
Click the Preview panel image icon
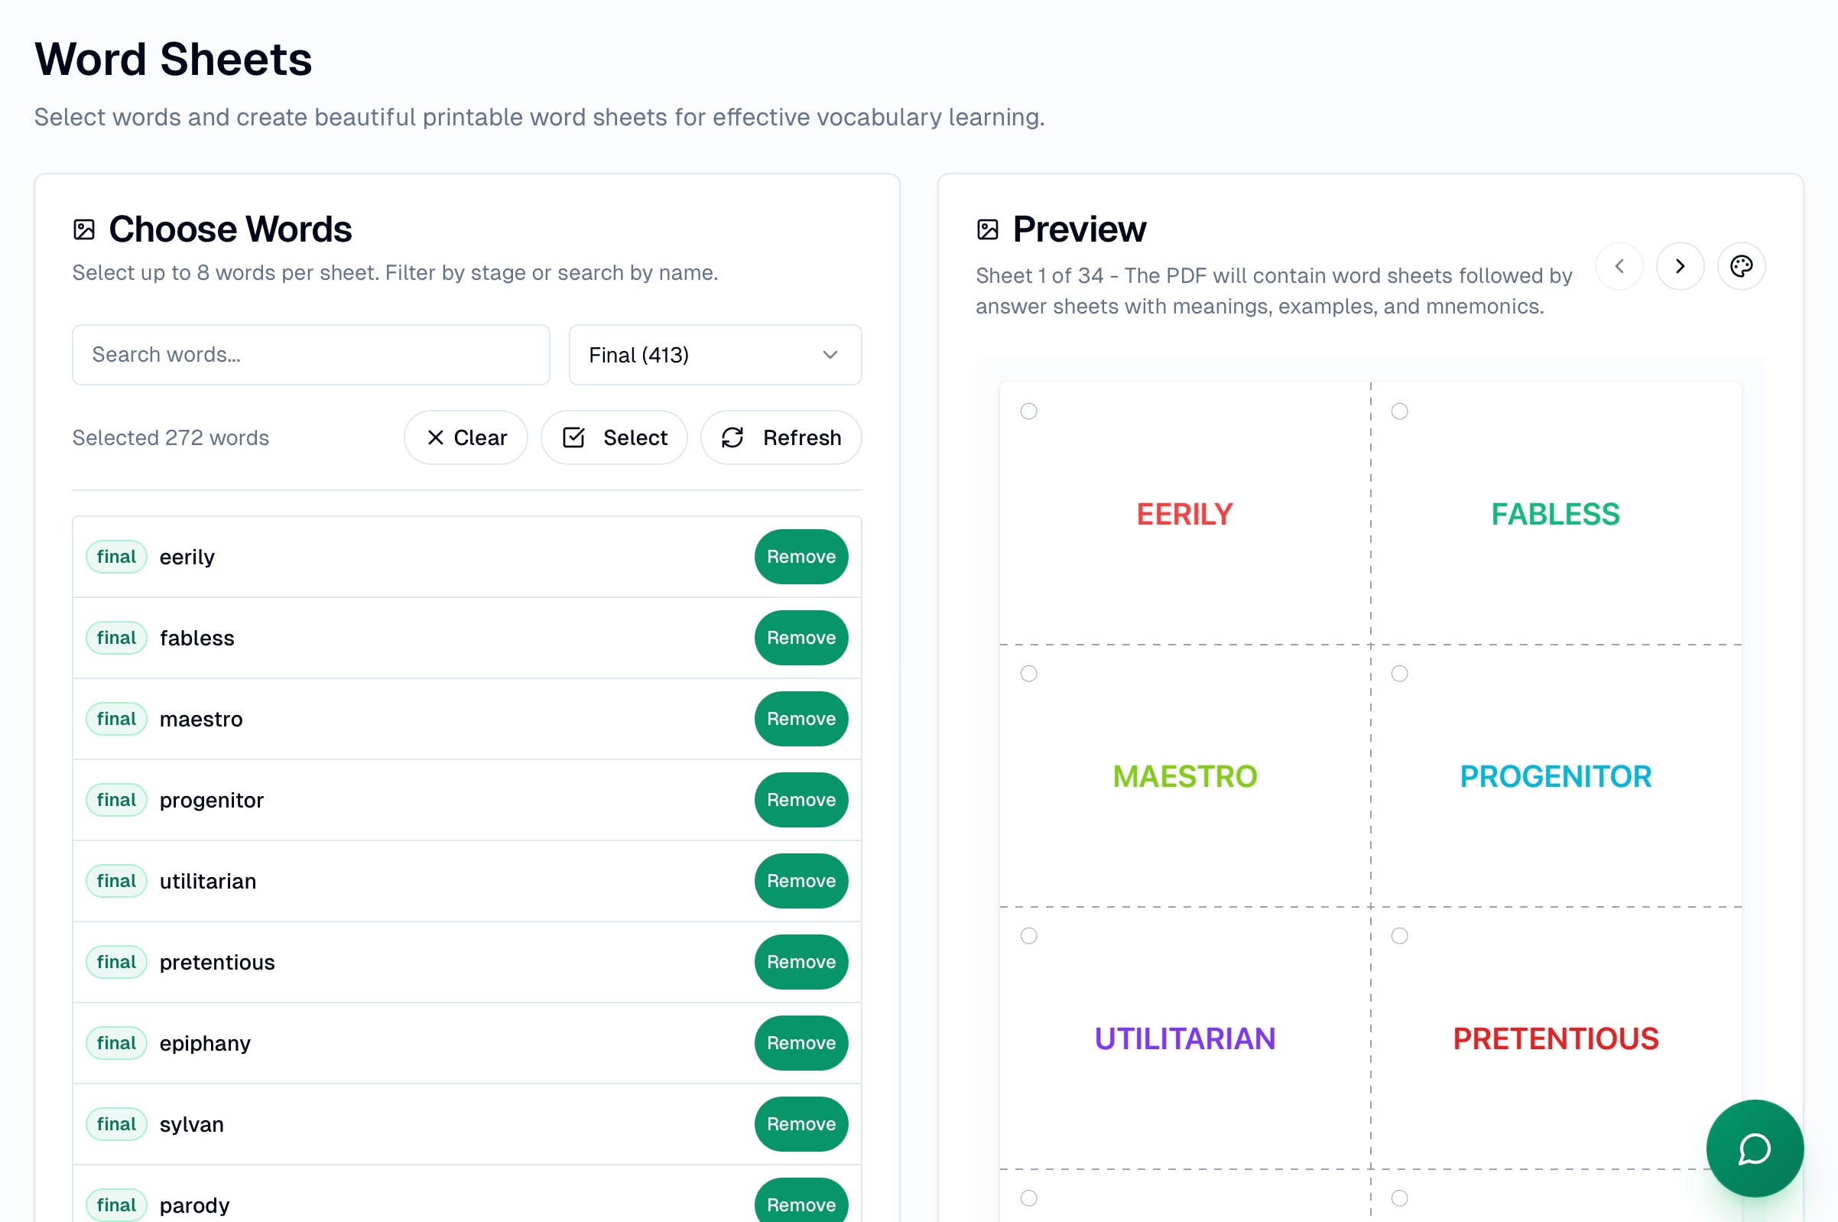point(987,229)
